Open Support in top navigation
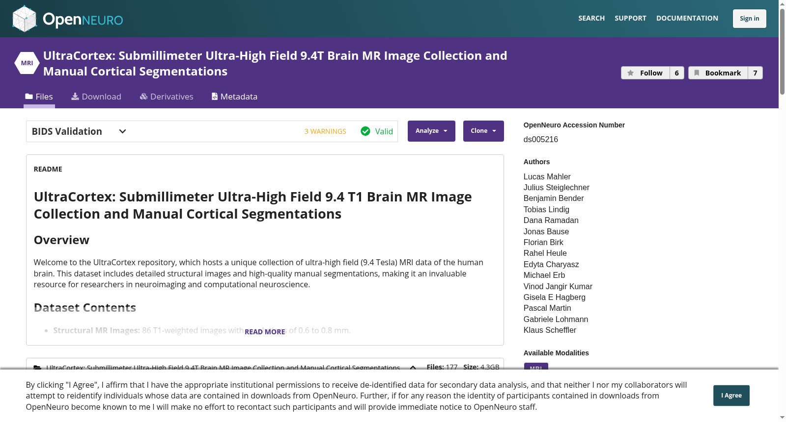This screenshot has height=422, width=786. [x=630, y=18]
